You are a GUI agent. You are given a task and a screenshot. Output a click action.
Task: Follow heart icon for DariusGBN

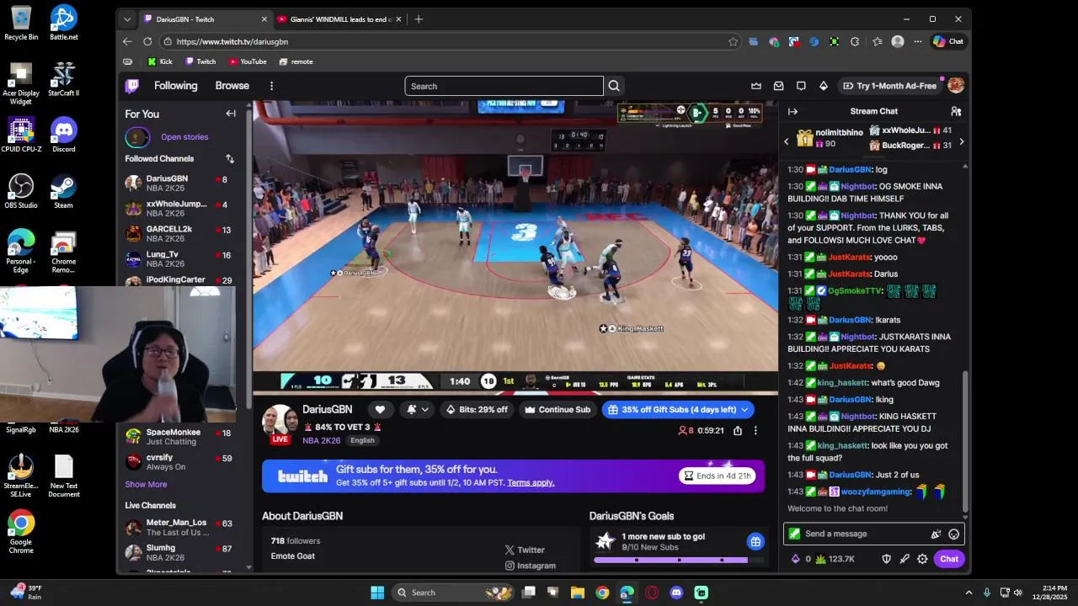pyautogui.click(x=380, y=410)
